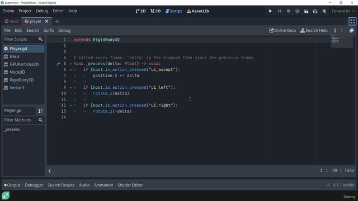The image size is (358, 201).
Task: Fold the ui_accept if block at line 6
Action: pos(71,70)
